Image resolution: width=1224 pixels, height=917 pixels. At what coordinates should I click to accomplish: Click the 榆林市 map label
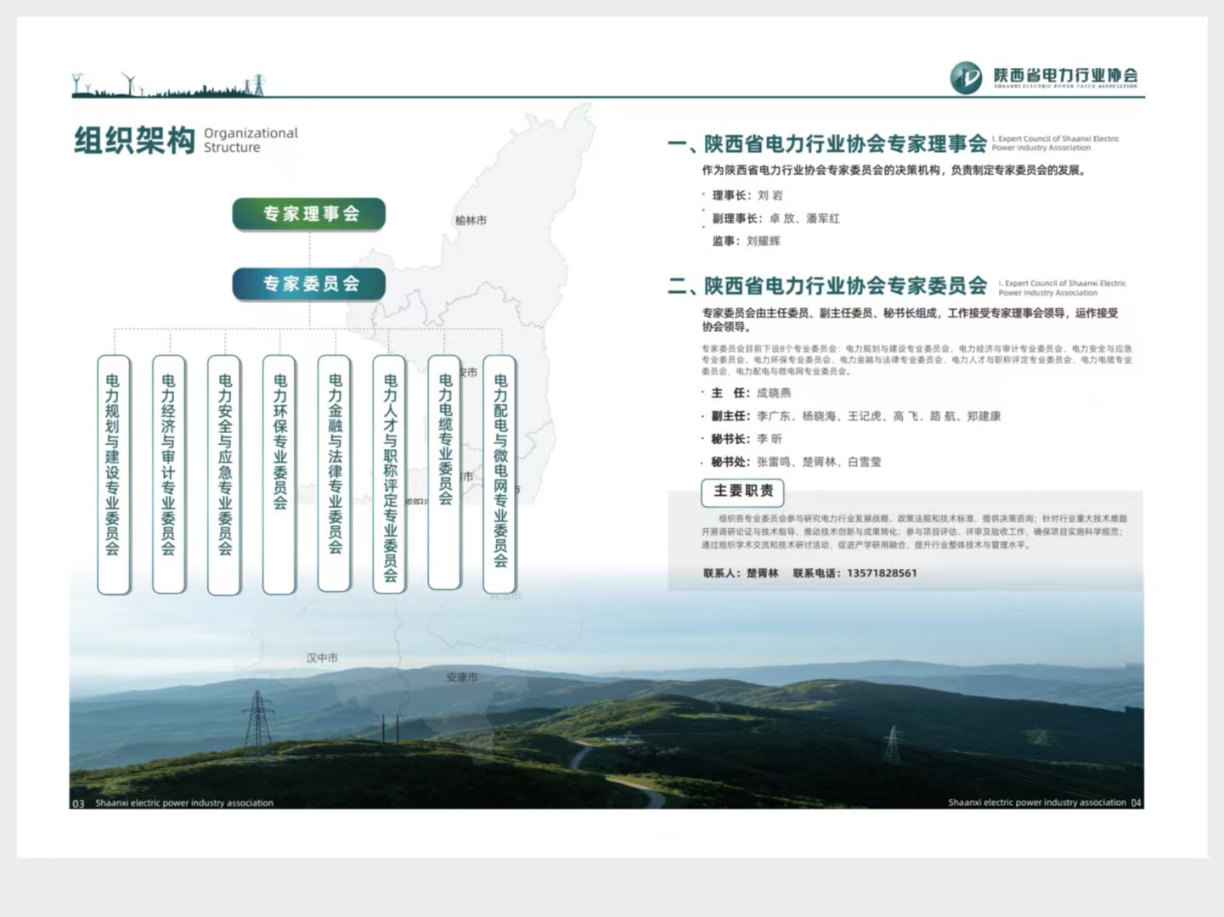[471, 220]
